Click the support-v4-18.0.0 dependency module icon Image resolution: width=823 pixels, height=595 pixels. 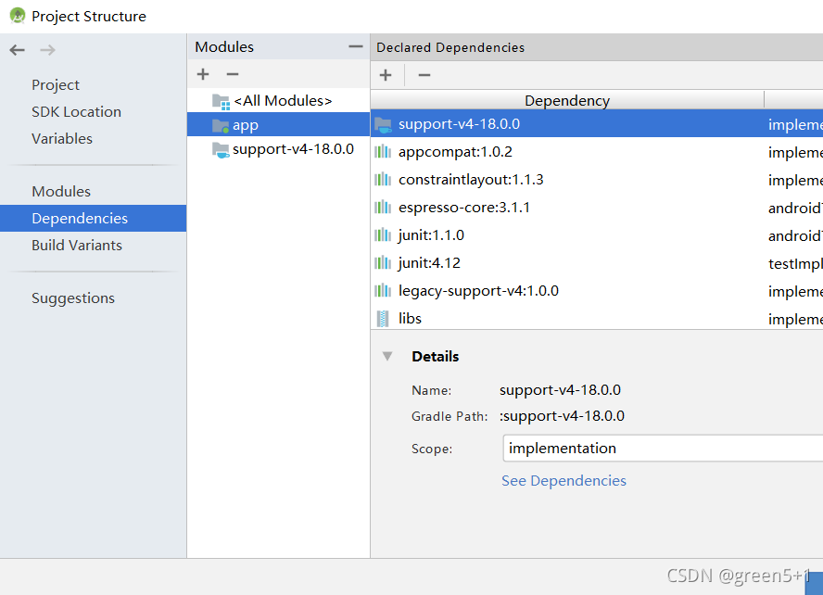(383, 125)
